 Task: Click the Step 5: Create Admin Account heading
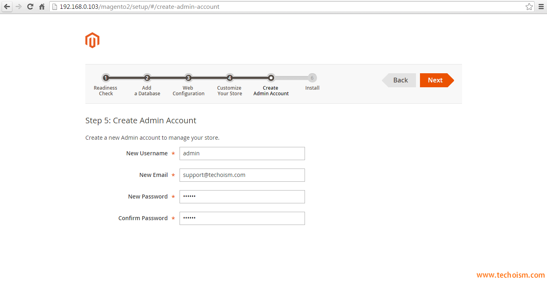pos(141,120)
